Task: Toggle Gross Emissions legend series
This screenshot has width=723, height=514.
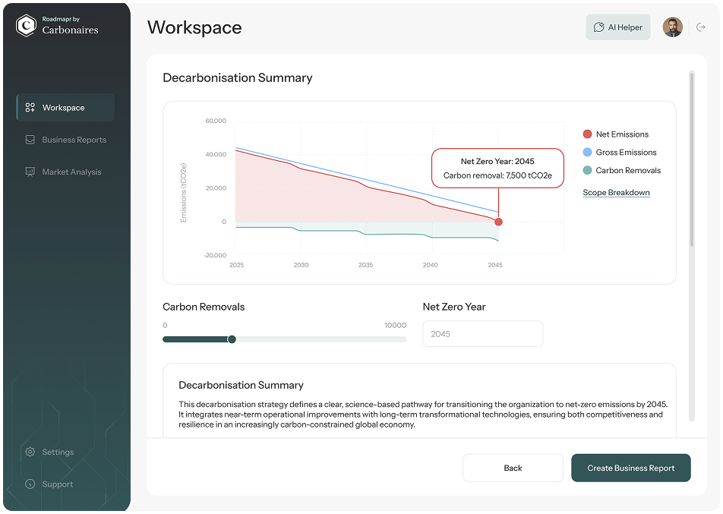Action: [x=618, y=153]
